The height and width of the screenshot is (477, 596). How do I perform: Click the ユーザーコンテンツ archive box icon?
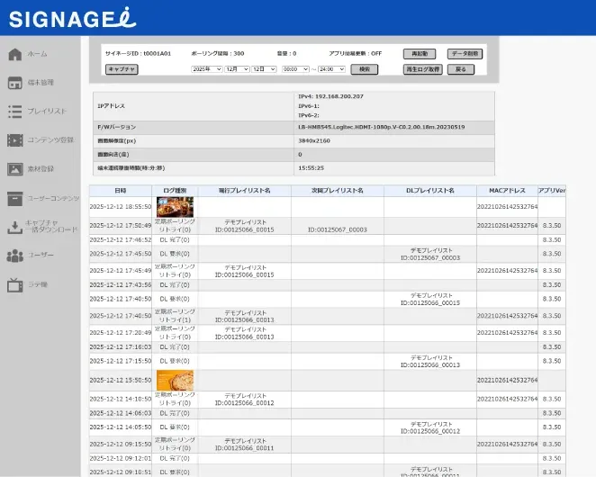pyautogui.click(x=14, y=198)
